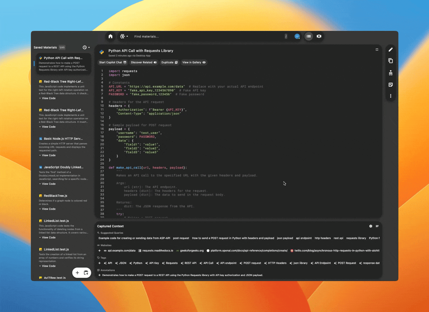Click Discover Related button
Screen dimensions: 429x312
click(143, 63)
